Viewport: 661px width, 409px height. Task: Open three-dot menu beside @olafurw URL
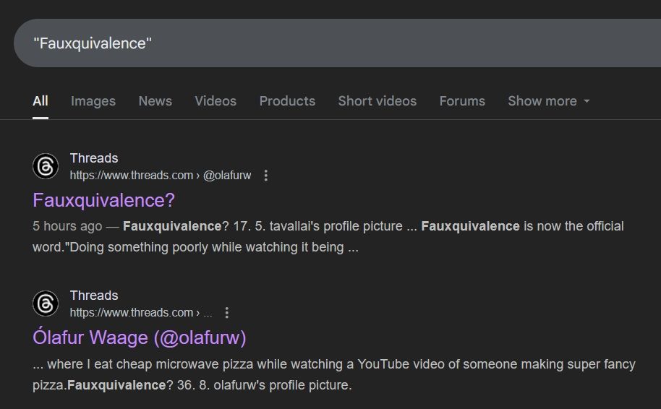click(x=265, y=175)
